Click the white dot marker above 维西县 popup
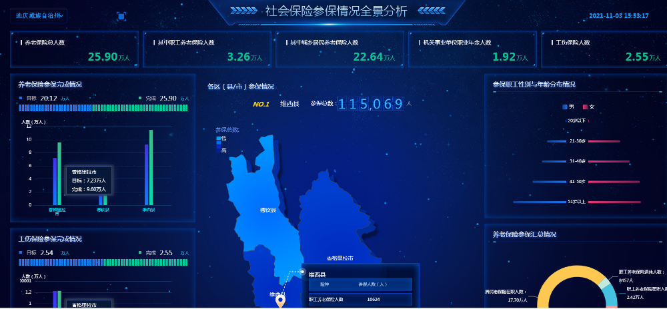The width and height of the screenshot is (667, 309). point(302,271)
